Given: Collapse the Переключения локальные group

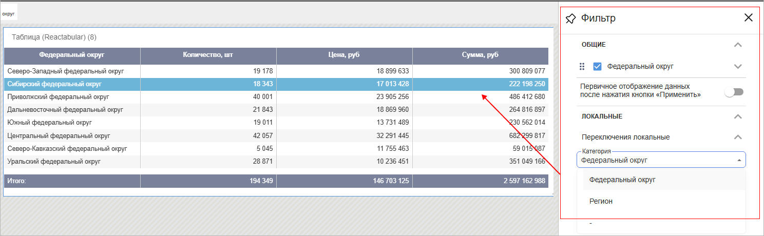Looking at the screenshot, I should [x=738, y=137].
